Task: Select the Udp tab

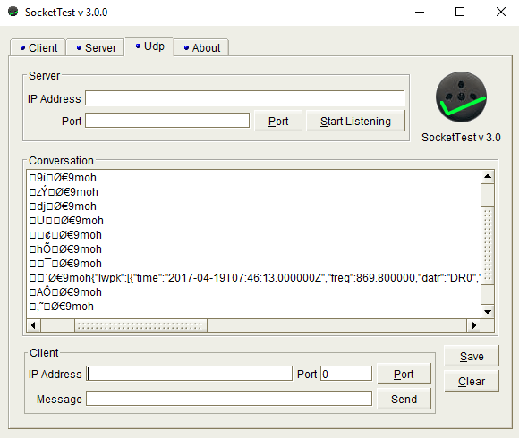Action: click(x=149, y=46)
